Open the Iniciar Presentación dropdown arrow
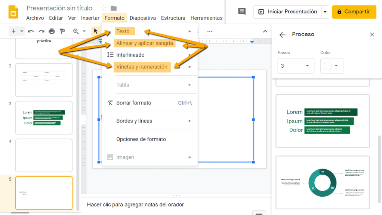The image size is (382, 215). click(325, 12)
